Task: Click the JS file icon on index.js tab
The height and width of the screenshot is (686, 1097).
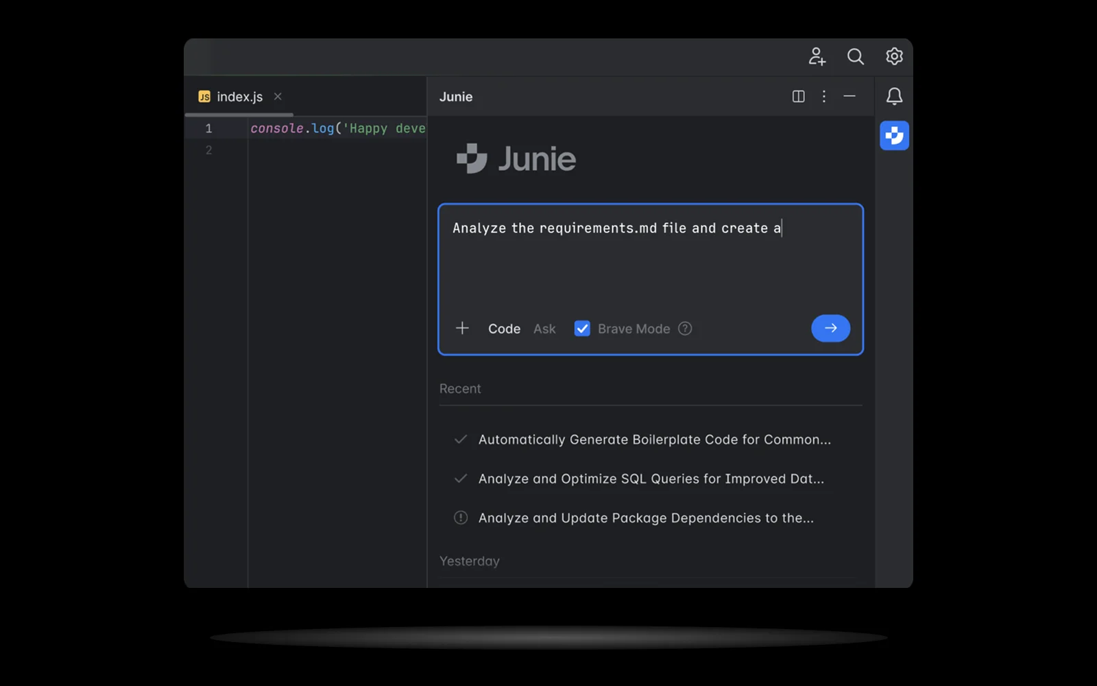Action: tap(204, 97)
